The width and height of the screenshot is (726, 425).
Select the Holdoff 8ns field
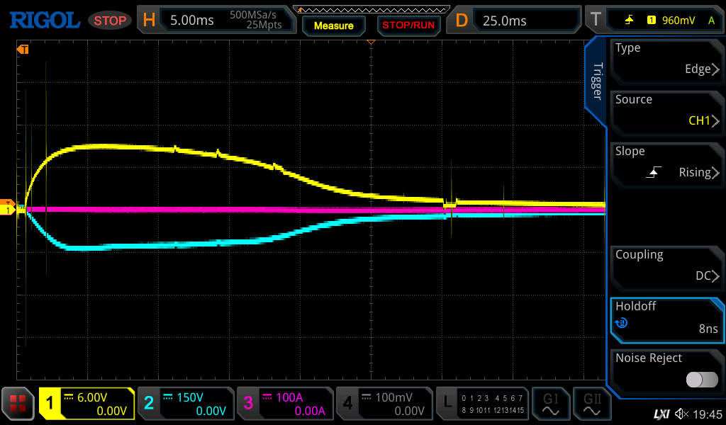666,317
